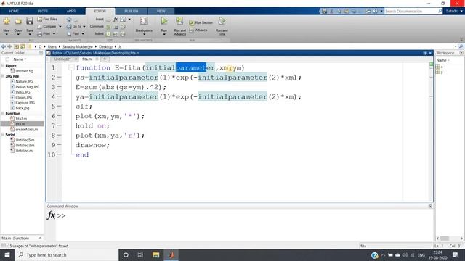Screen dimensions: 465x261
Task: Switch to the Untitled2* editor tab
Action: click(x=62, y=59)
